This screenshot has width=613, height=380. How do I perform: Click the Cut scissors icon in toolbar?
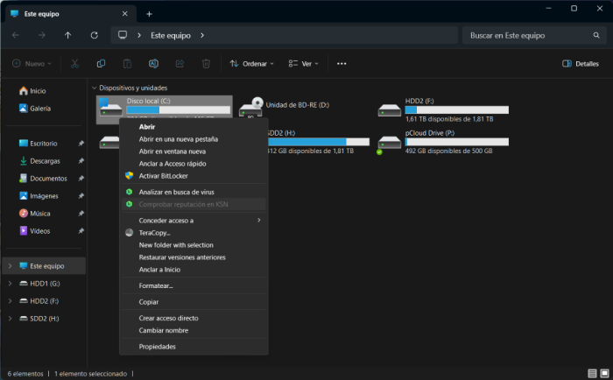75,64
